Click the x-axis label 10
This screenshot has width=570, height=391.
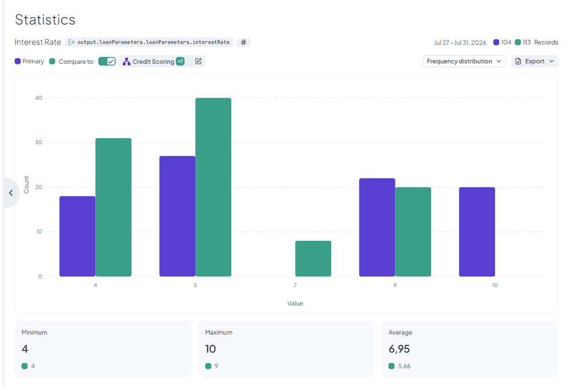495,285
